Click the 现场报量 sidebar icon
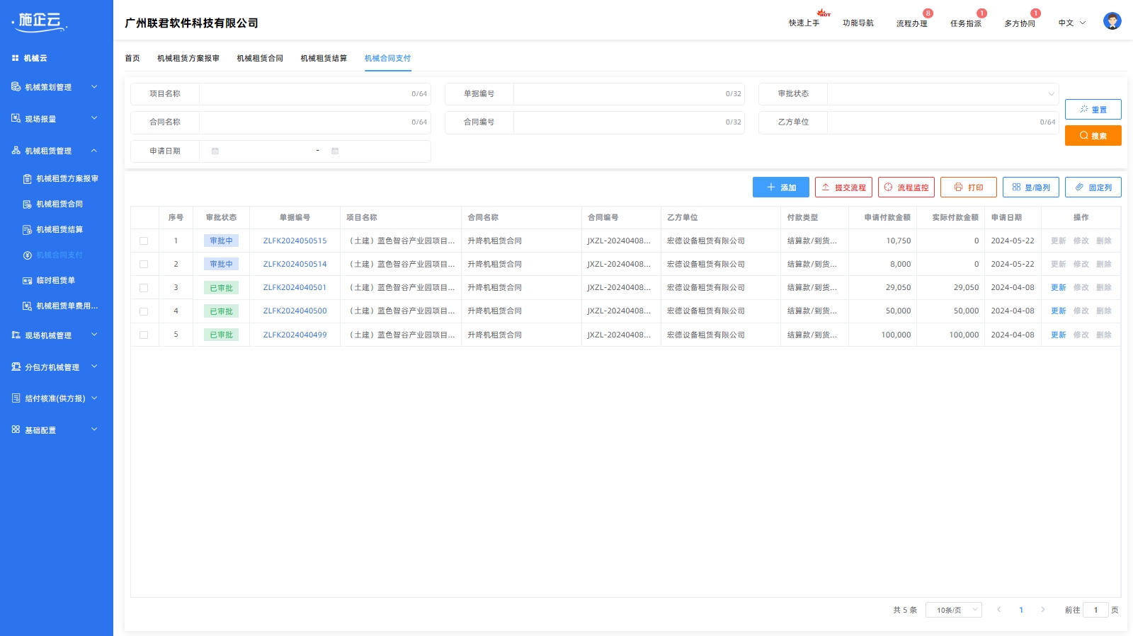The image size is (1133, 636). coord(16,118)
